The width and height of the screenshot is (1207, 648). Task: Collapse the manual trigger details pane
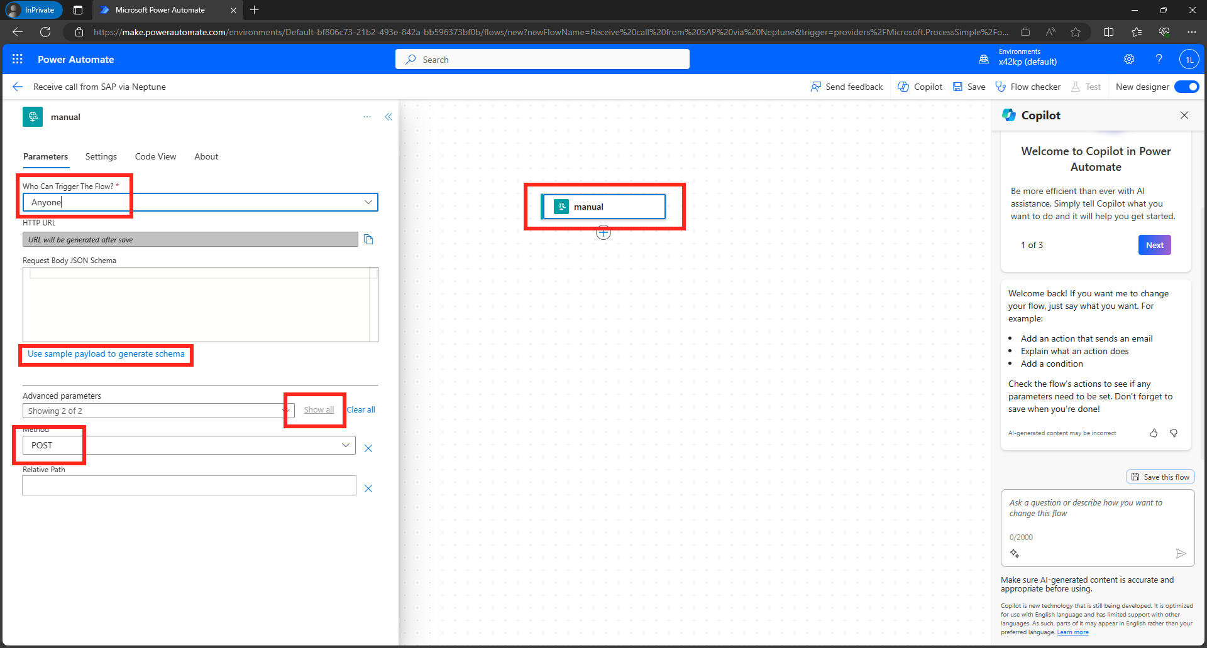click(389, 117)
